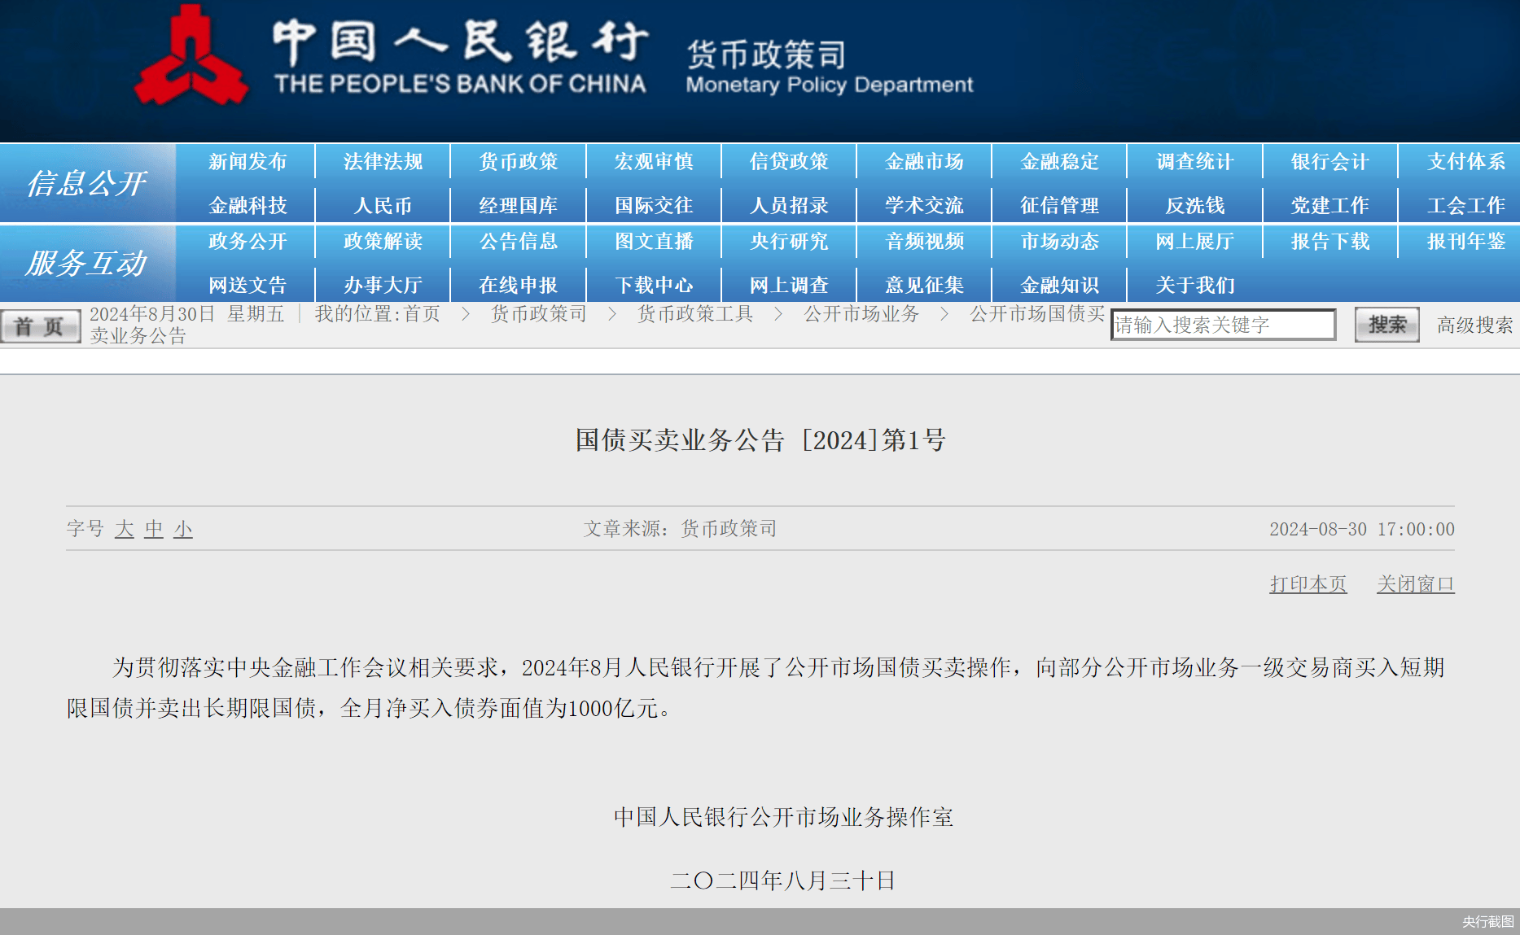Go to 金融稳定 section
Viewport: 1520px width, 935px height.
point(1060,162)
